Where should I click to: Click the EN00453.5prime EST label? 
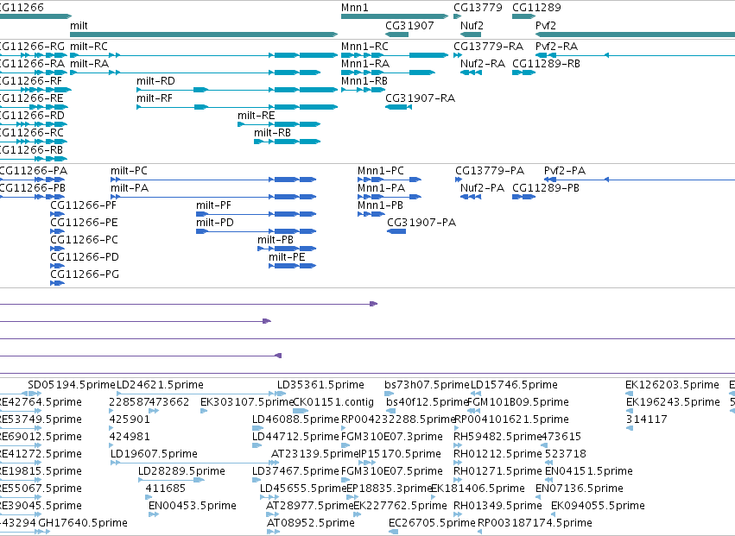click(193, 506)
